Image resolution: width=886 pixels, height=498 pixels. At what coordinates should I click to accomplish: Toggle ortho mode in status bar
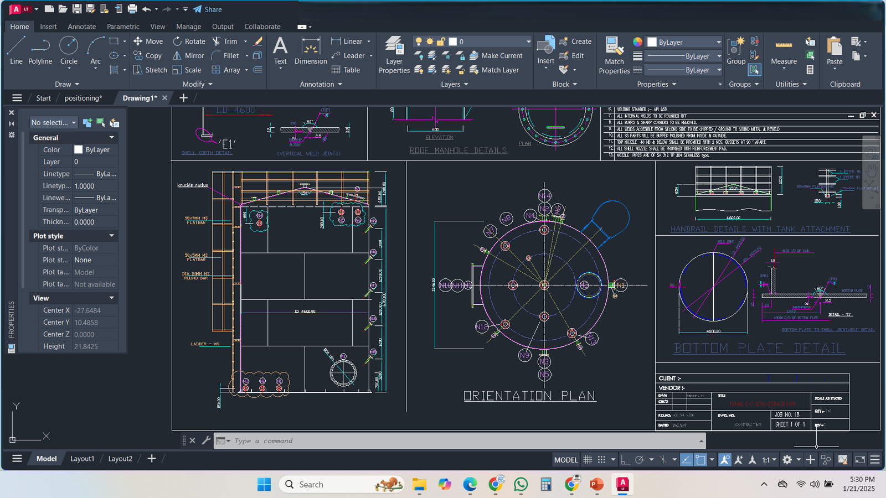point(625,460)
